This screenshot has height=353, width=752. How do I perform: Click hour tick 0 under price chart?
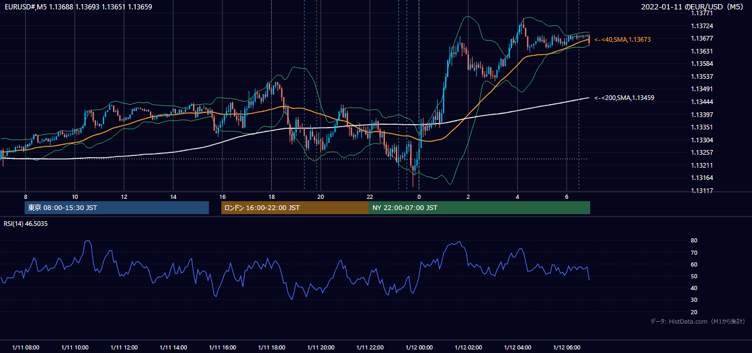(x=419, y=197)
